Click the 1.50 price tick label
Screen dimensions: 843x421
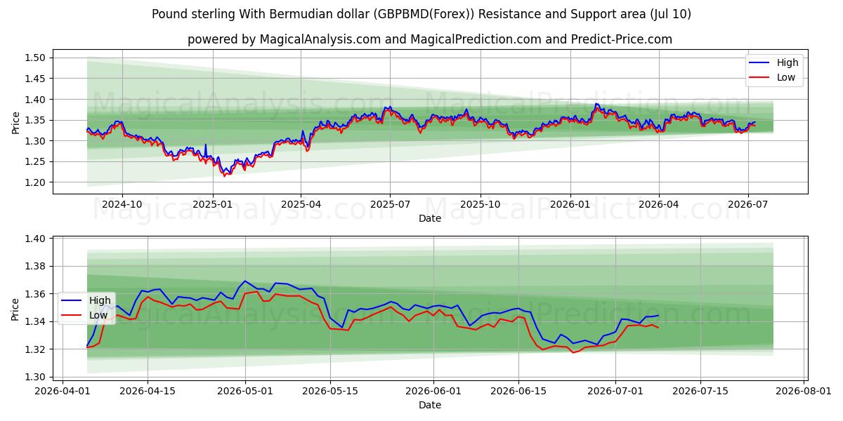[x=36, y=58]
